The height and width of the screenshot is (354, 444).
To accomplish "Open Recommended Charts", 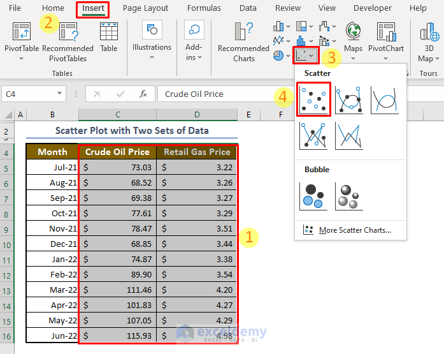I will (243, 43).
